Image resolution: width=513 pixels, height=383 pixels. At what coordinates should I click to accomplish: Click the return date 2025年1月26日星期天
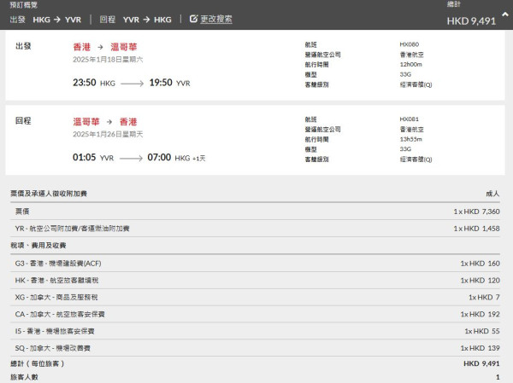point(108,134)
